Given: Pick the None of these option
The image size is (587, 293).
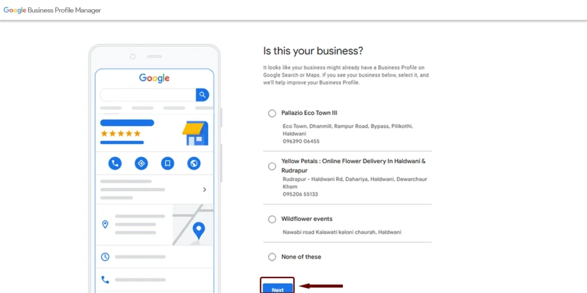Looking at the screenshot, I should pos(272,257).
